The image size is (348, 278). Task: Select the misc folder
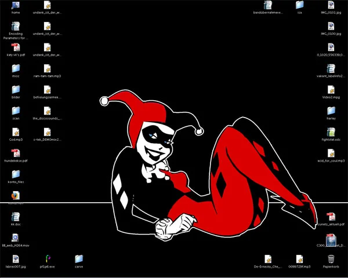pyautogui.click(x=16, y=68)
